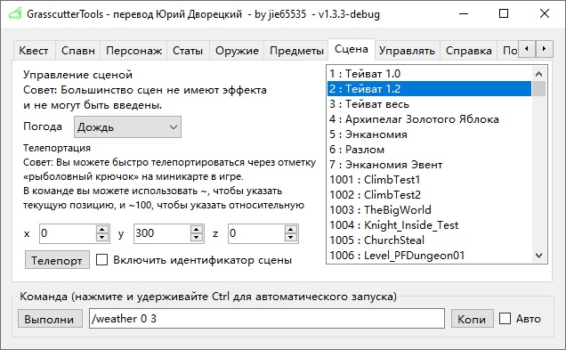Increase the x coordinate with up spinner
Screen dimensions: 566x350
pyautogui.click(x=102, y=230)
